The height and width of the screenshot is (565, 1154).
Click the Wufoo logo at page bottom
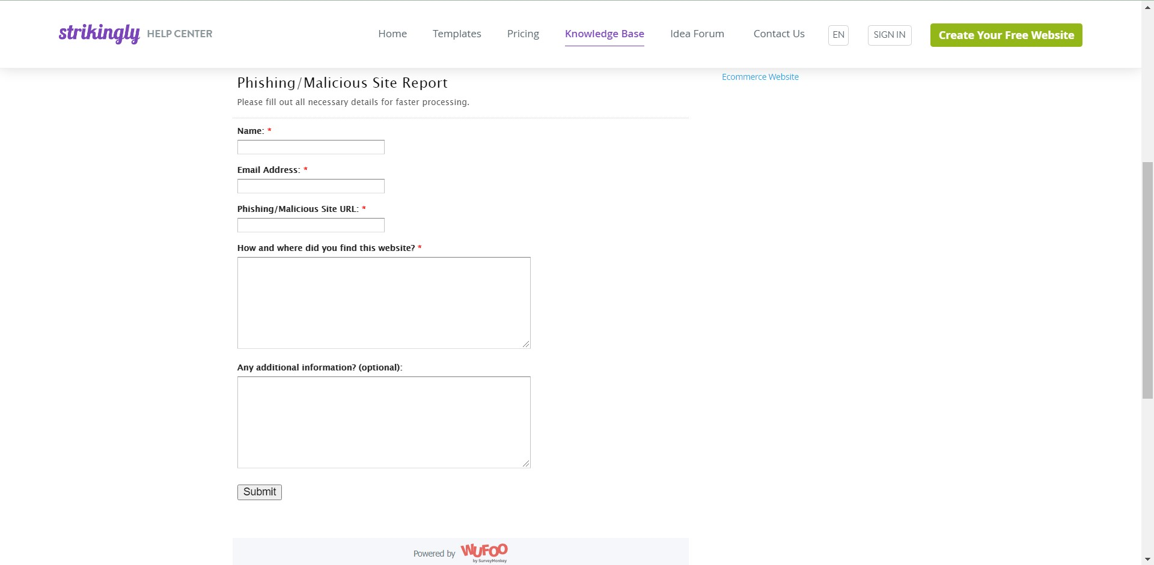pos(483,552)
